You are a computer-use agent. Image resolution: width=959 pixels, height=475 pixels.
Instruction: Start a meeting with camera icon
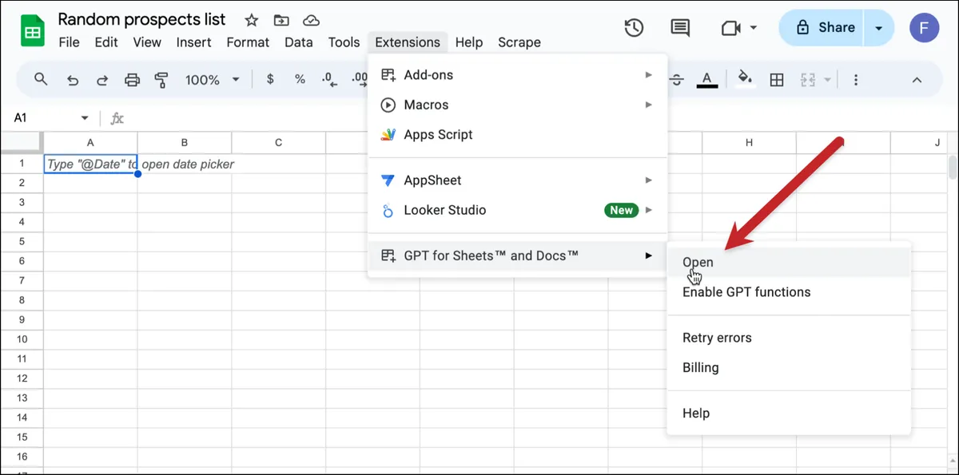730,28
